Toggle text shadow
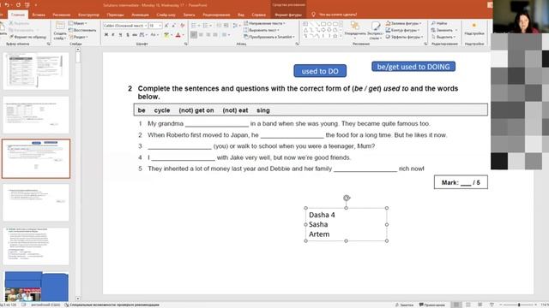This screenshot has width=549, height=308. (x=128, y=35)
